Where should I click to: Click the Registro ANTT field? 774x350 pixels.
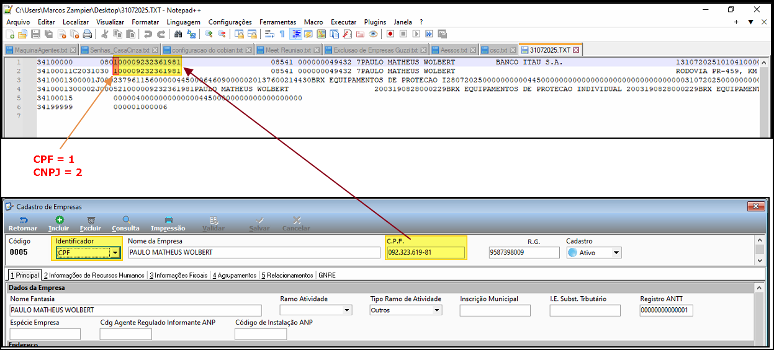point(667,310)
